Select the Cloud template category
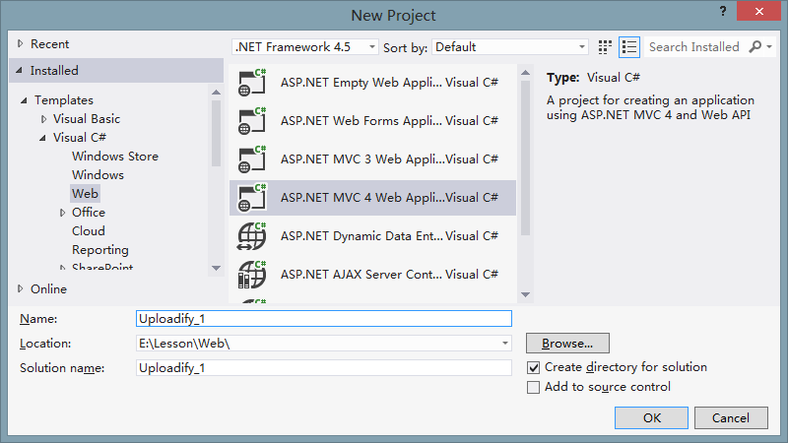 [x=89, y=231]
